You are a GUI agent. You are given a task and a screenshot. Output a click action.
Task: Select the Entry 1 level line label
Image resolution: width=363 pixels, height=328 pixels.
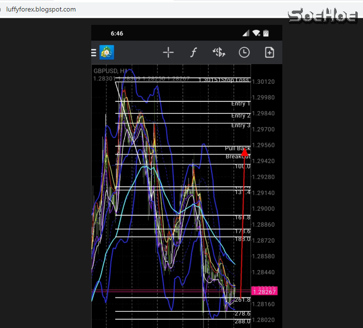pyautogui.click(x=241, y=104)
